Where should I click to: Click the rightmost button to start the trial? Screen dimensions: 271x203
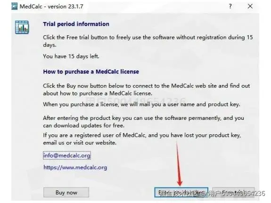pyautogui.click(x=233, y=192)
